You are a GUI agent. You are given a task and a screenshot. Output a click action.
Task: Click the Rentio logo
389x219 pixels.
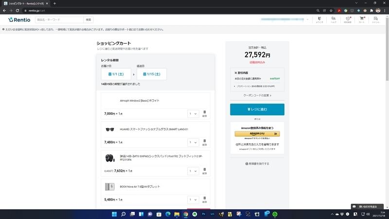click(x=19, y=19)
